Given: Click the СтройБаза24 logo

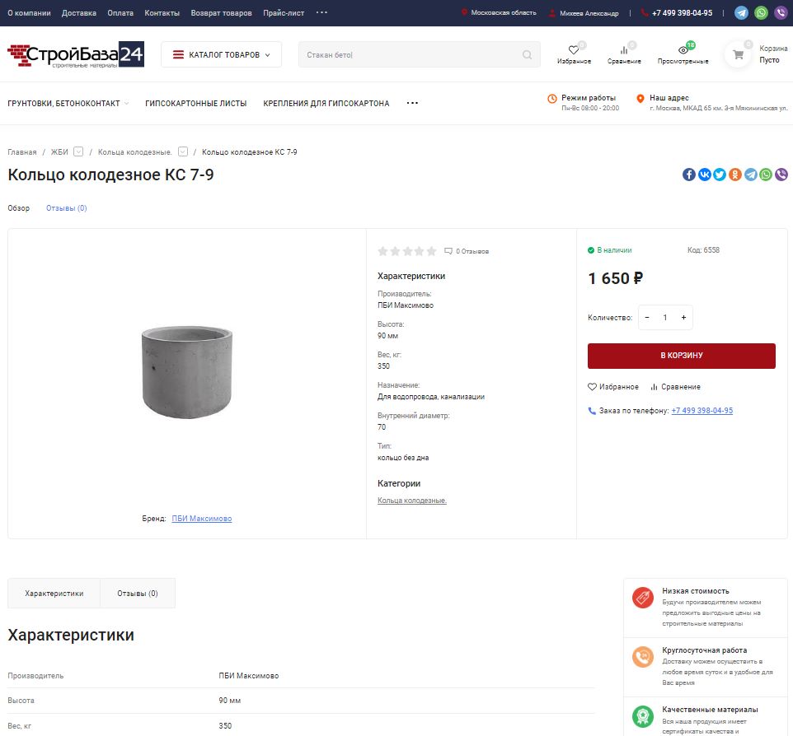Looking at the screenshot, I should click(76, 54).
